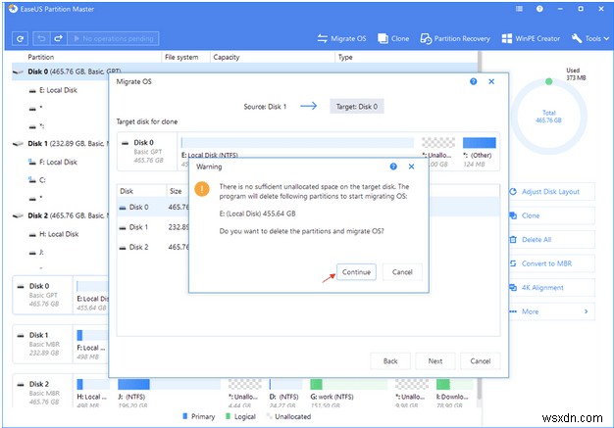Click Back in Migrate OS dialog
614x428 pixels.
coord(390,361)
